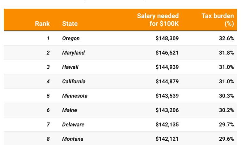Click the Maryland row name
Screen dimensions: 241x145
[73, 53]
